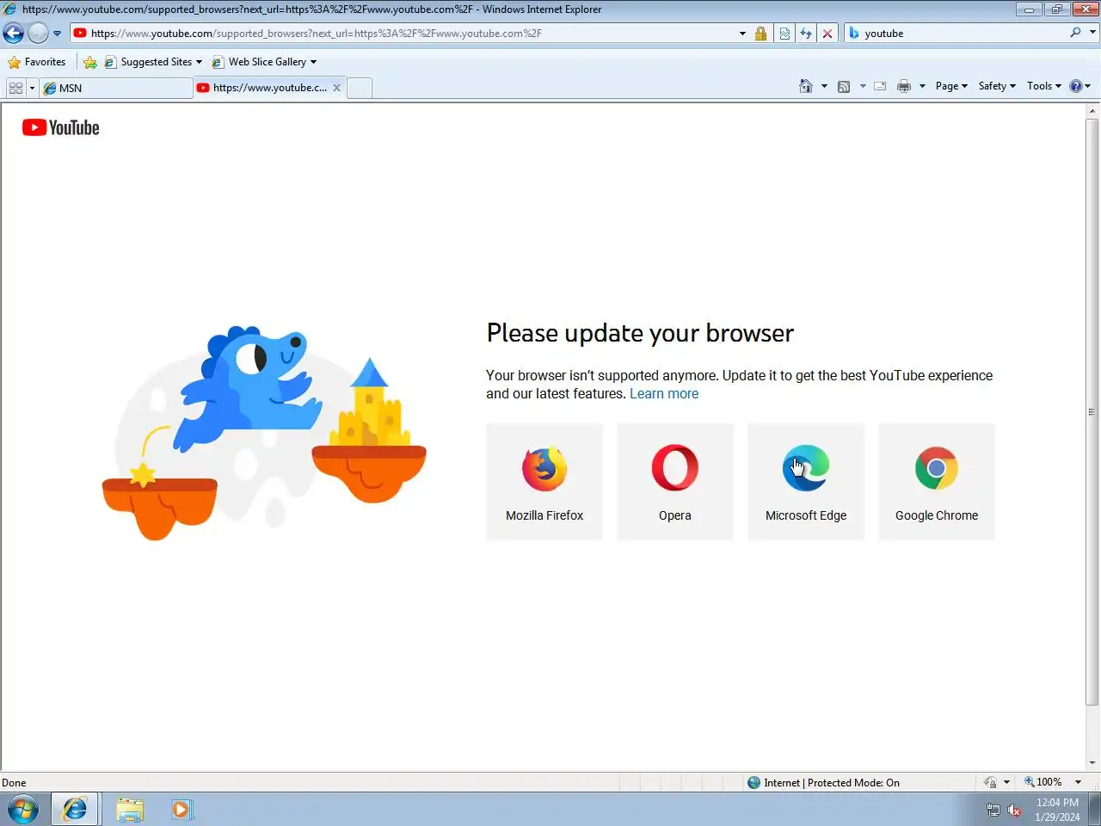The height and width of the screenshot is (826, 1101).
Task: Expand the zoom level dropdown arrow
Action: coord(1079,782)
